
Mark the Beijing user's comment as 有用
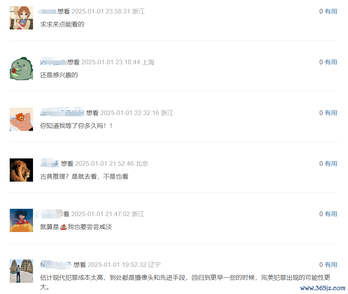pos(331,163)
